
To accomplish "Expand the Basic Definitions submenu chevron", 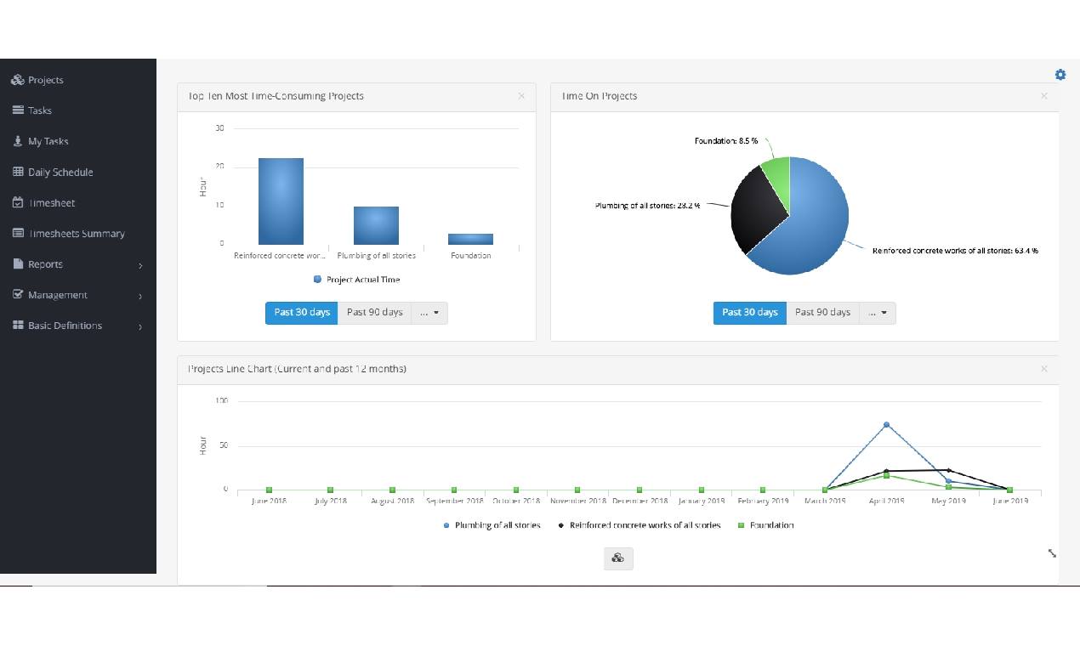I will click(140, 326).
